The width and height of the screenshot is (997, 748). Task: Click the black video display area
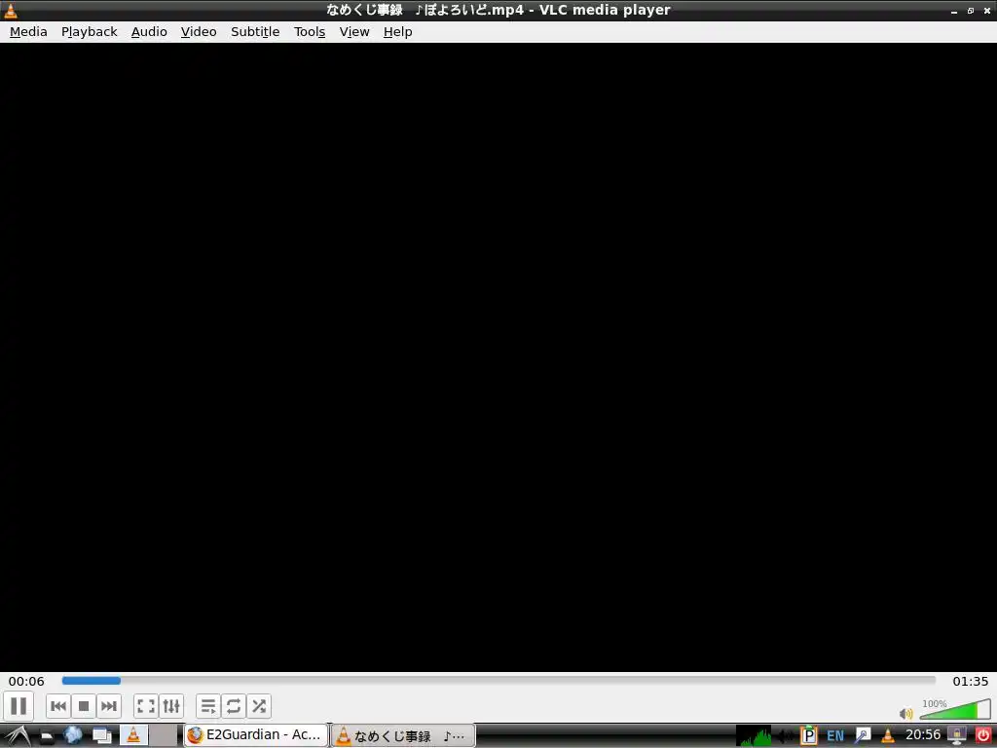tap(498, 357)
